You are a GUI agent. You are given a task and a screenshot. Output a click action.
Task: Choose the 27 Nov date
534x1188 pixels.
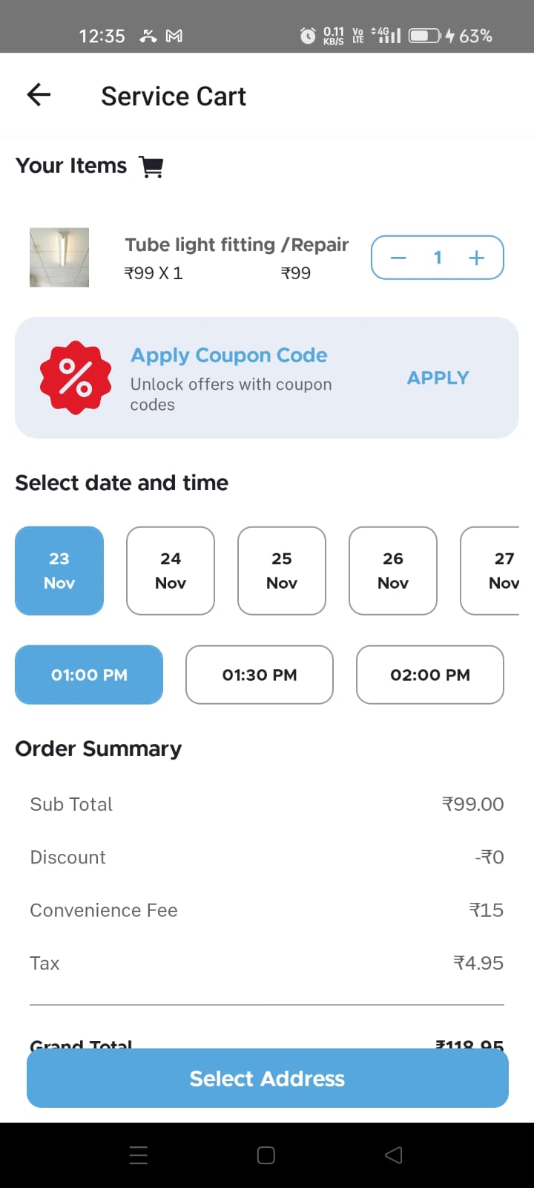[x=497, y=570]
